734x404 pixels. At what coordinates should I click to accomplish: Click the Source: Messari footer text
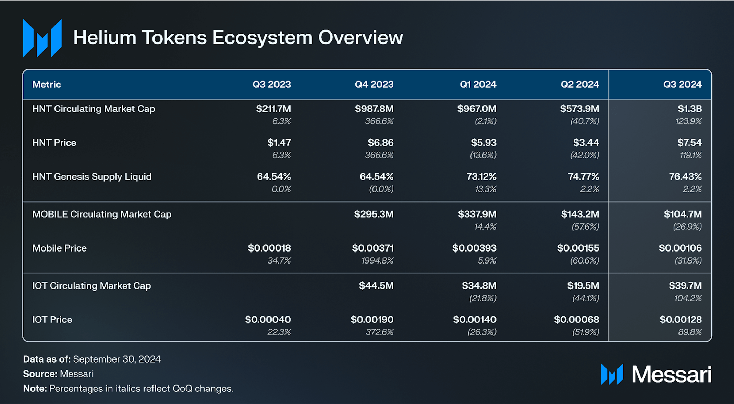[58, 374]
